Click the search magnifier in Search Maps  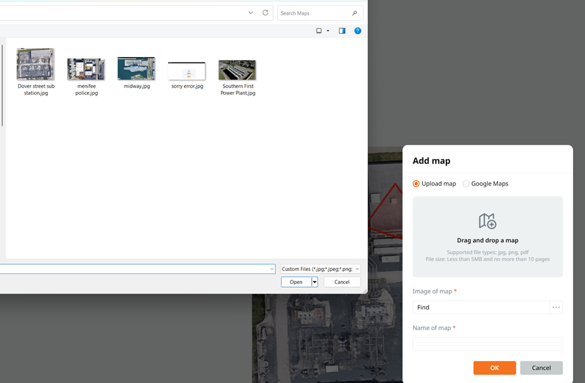tap(355, 13)
